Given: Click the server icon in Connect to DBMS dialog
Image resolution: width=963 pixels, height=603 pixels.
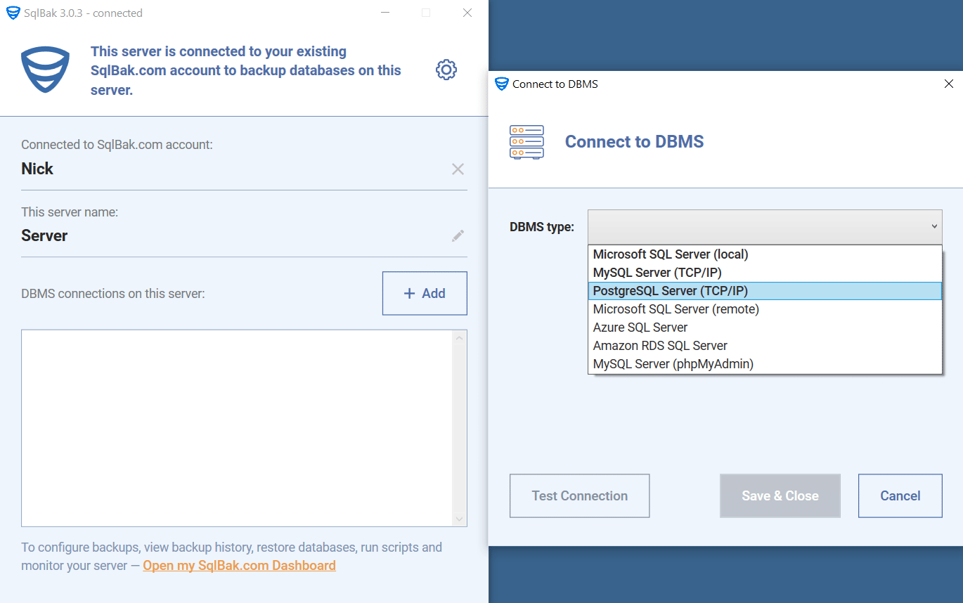Looking at the screenshot, I should [x=526, y=142].
